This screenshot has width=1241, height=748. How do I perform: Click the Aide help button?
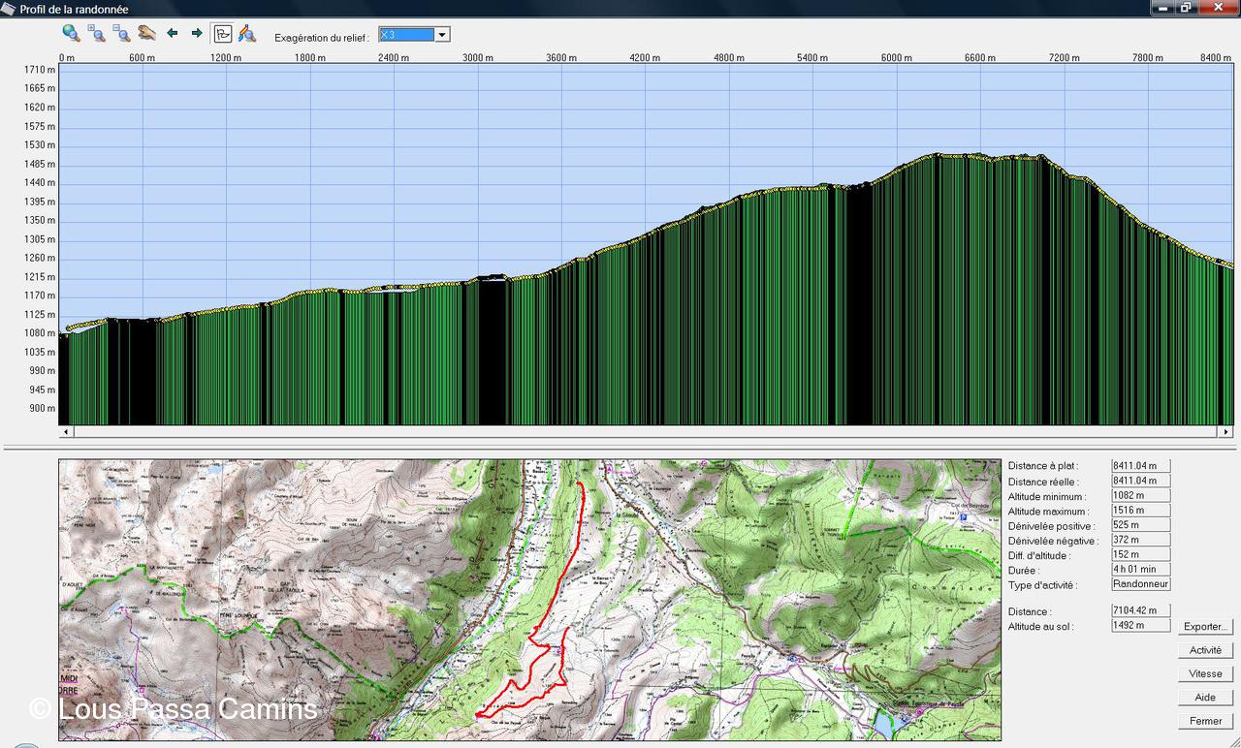point(1206,698)
